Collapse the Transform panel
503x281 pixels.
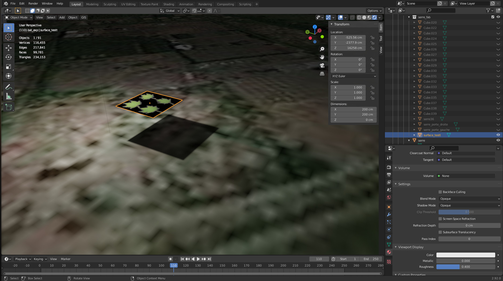(331, 24)
